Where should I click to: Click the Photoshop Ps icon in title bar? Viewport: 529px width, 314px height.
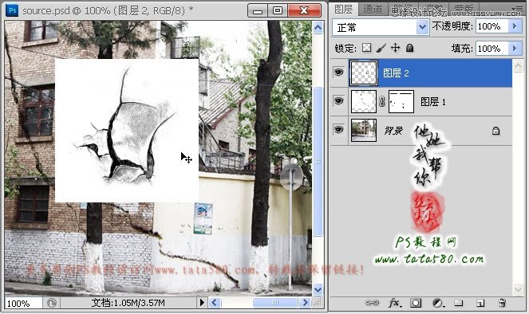(x=12, y=10)
